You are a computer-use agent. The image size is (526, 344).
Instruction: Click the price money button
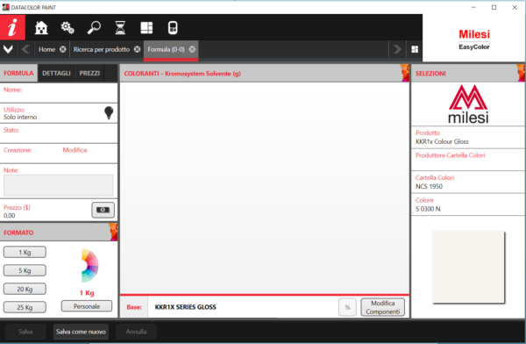[x=103, y=210]
